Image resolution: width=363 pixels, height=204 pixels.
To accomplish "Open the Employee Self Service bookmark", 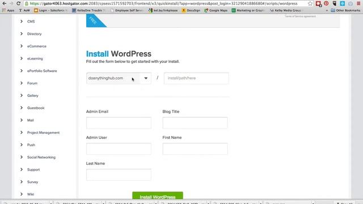I will (126, 10).
